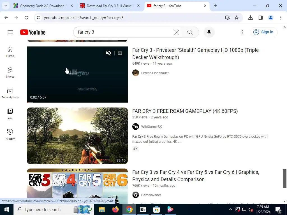This screenshot has width=287, height=215.
Task: Click the taskbar clock showing 7:25 AM
Action: (263, 209)
